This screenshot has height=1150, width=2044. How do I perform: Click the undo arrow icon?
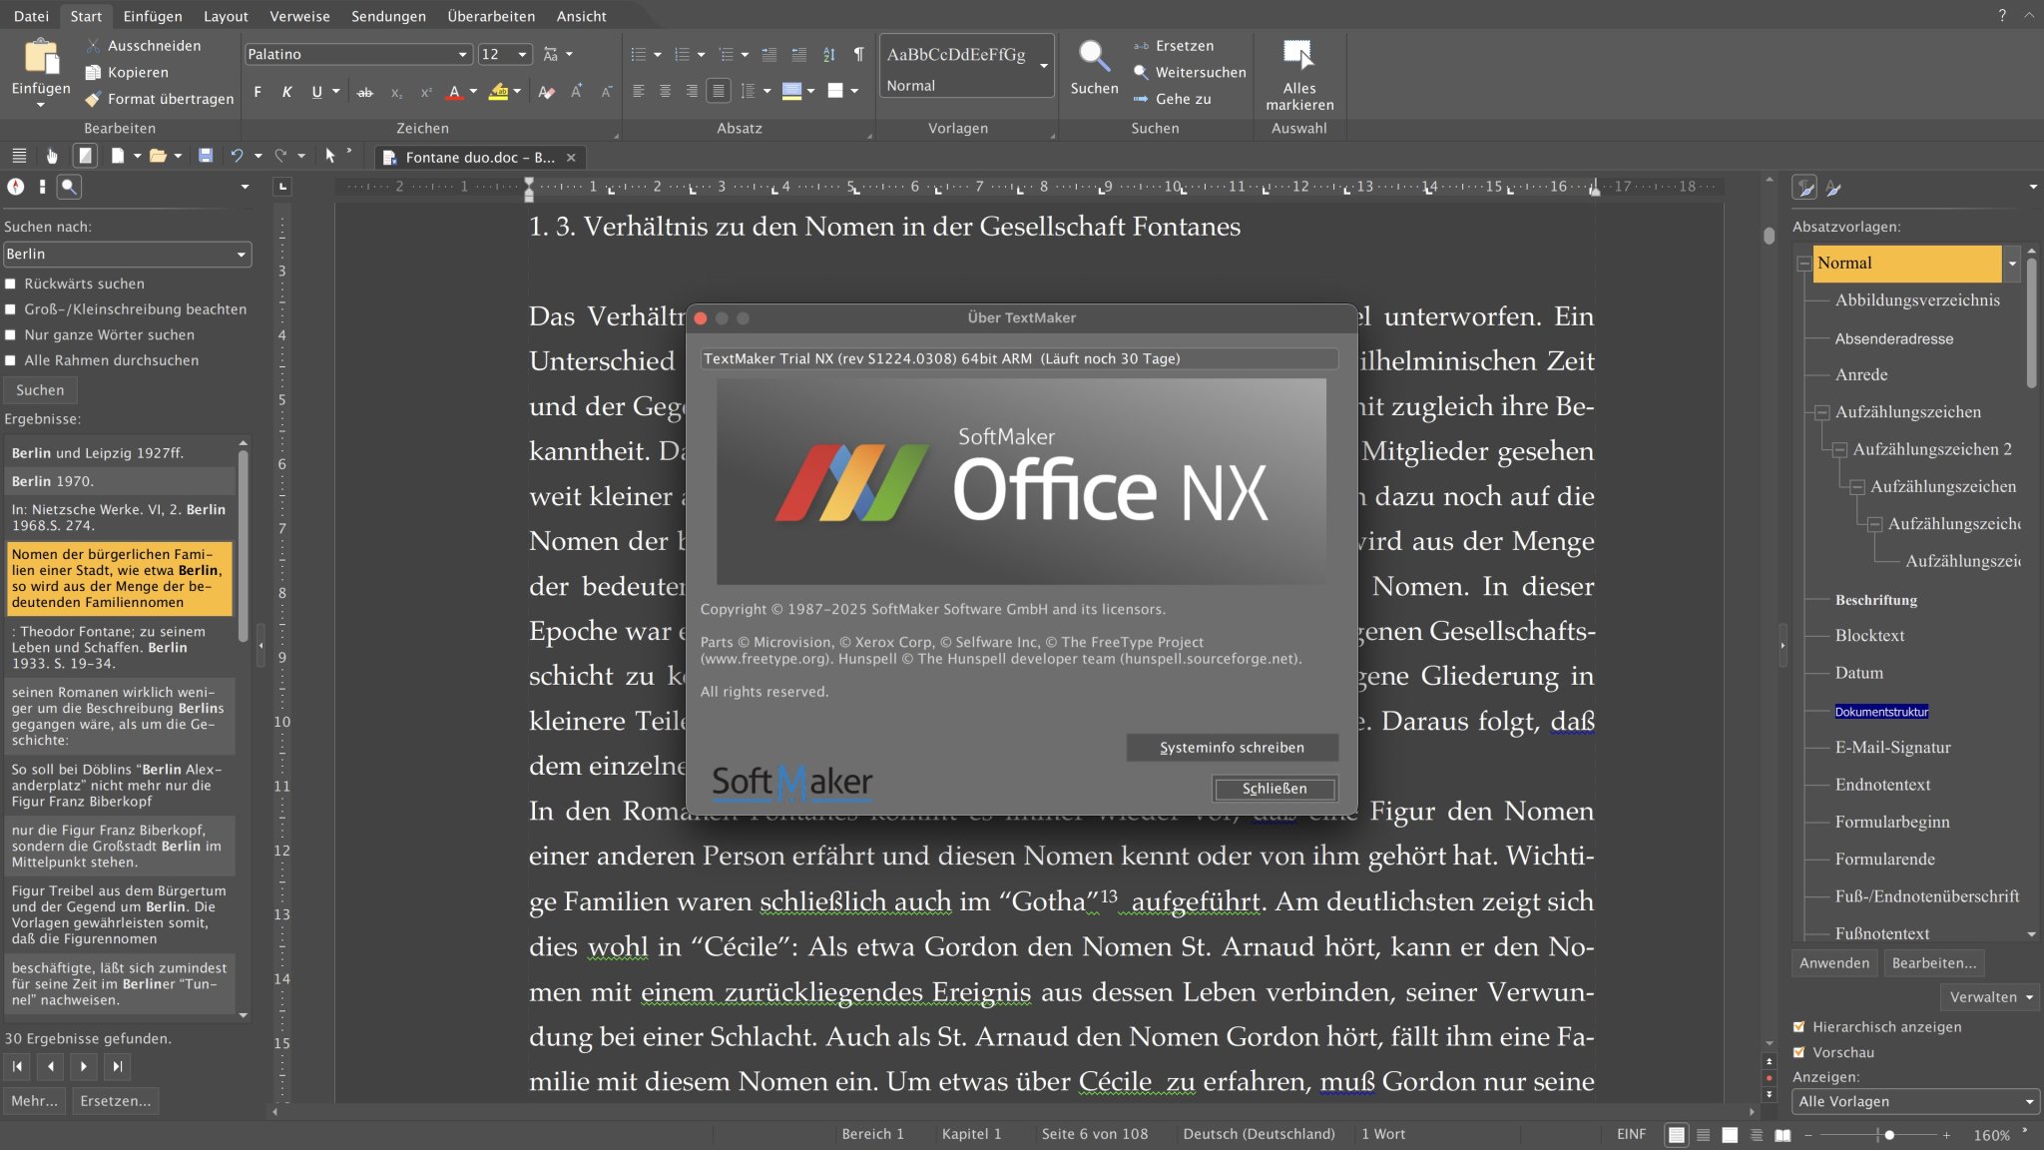click(x=237, y=156)
